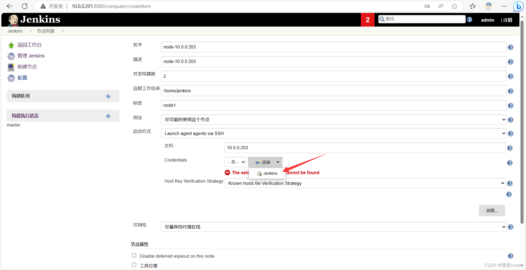Image resolution: width=526 pixels, height=270 pixels.
Task: Click the red notification badge 2
Action: (x=368, y=20)
